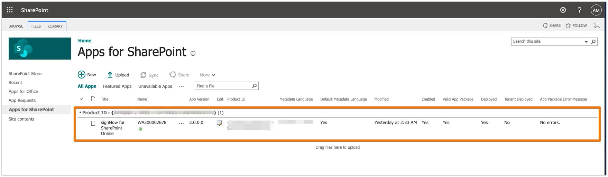Sort by Modified column header
This screenshot has width=608, height=177.
click(381, 99)
